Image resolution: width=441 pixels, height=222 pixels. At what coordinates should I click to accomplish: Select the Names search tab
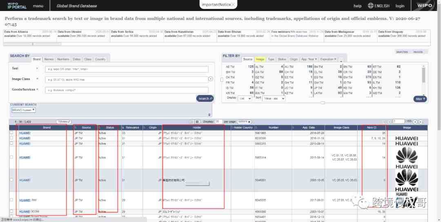pyautogui.click(x=49, y=59)
